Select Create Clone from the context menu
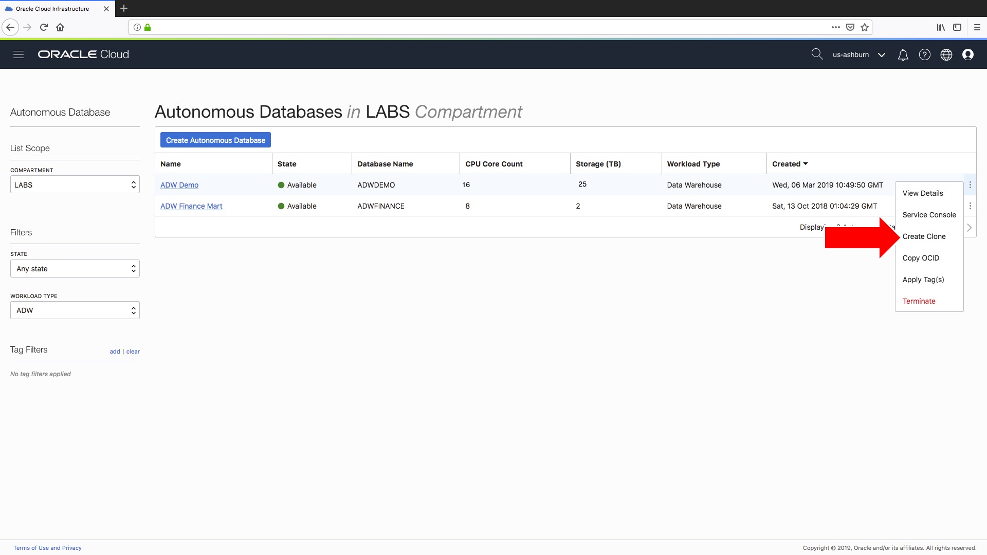The image size is (987, 555). click(x=924, y=236)
